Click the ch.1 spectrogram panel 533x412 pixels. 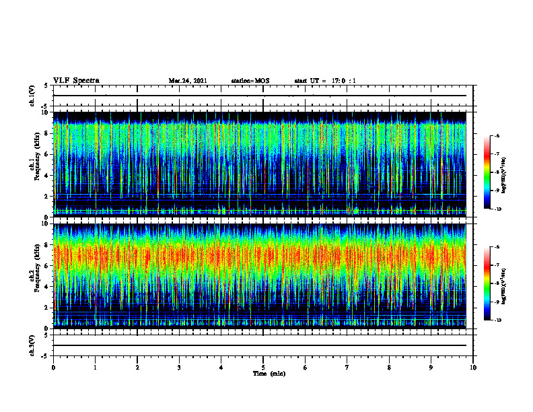pyautogui.click(x=260, y=164)
